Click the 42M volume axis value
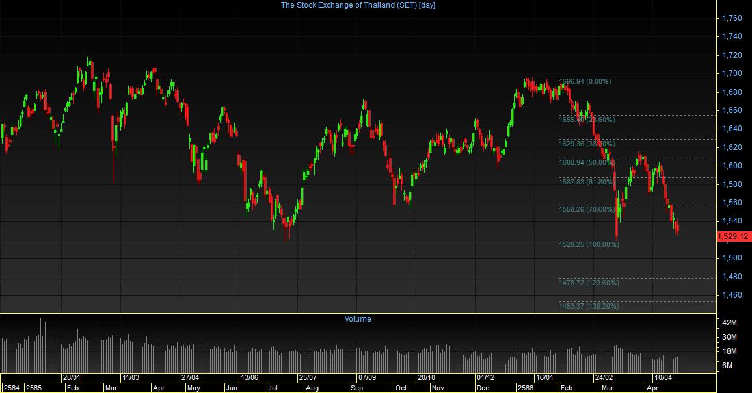Image resolution: width=752 pixels, height=393 pixels. [x=729, y=323]
